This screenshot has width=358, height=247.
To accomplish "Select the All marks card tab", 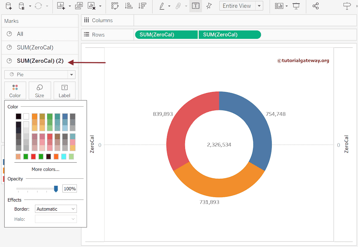I will (x=20, y=34).
